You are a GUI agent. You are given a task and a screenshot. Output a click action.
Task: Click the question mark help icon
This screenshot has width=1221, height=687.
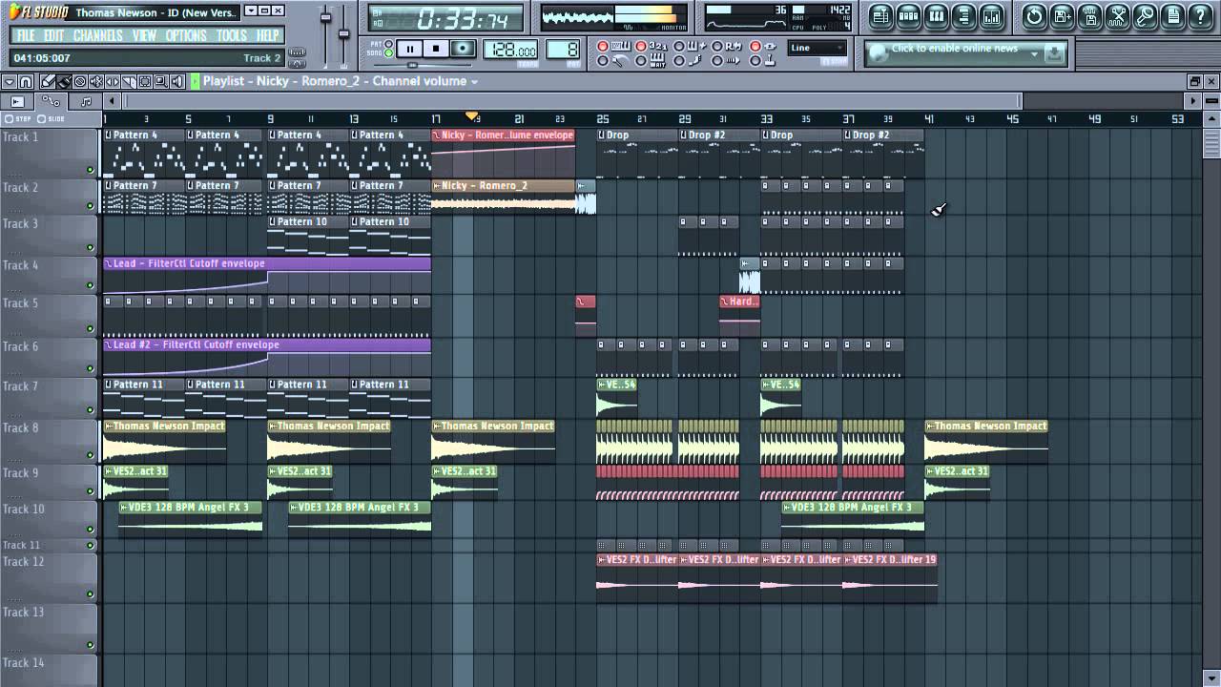point(1200,16)
